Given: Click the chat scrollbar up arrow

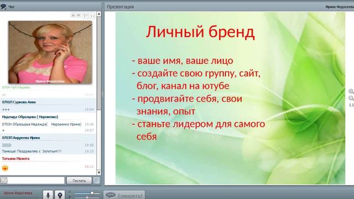Looking at the screenshot, I should [99, 14].
